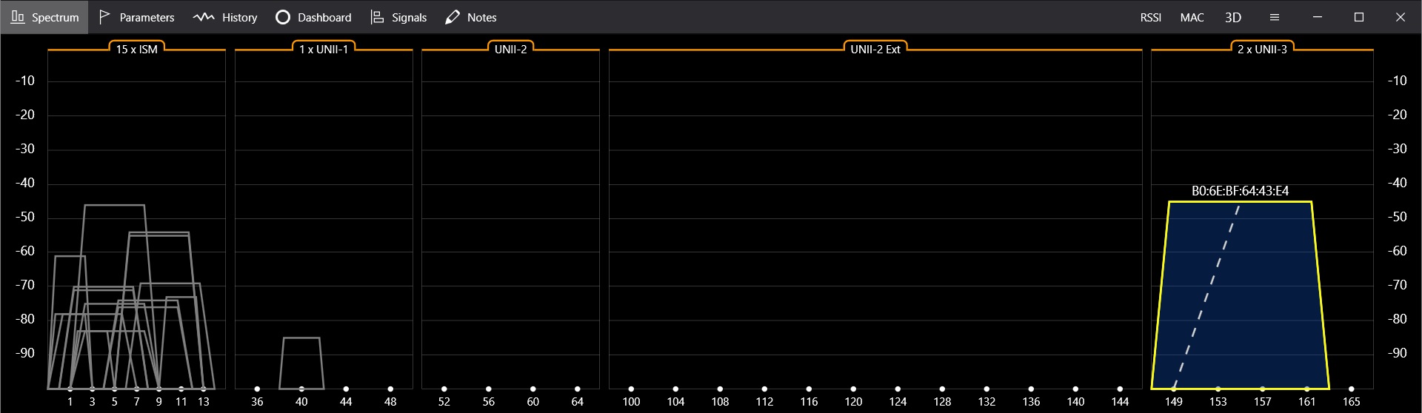Click channel 40 signal trapezoid in UNII-1
The image size is (1422, 413).
tap(301, 363)
